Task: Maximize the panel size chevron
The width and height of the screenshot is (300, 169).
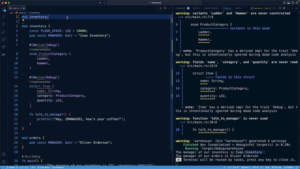Action: tap(292, 8)
